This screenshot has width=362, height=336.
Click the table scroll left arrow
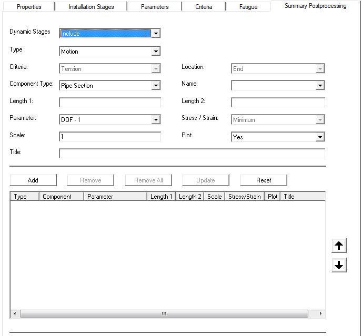[15, 313]
